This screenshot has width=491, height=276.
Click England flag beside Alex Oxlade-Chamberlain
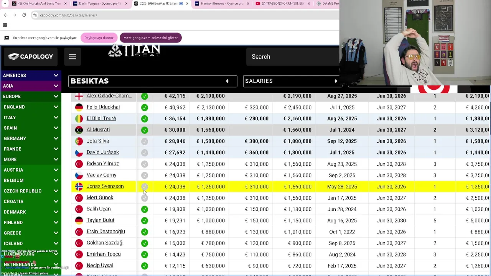click(79, 96)
